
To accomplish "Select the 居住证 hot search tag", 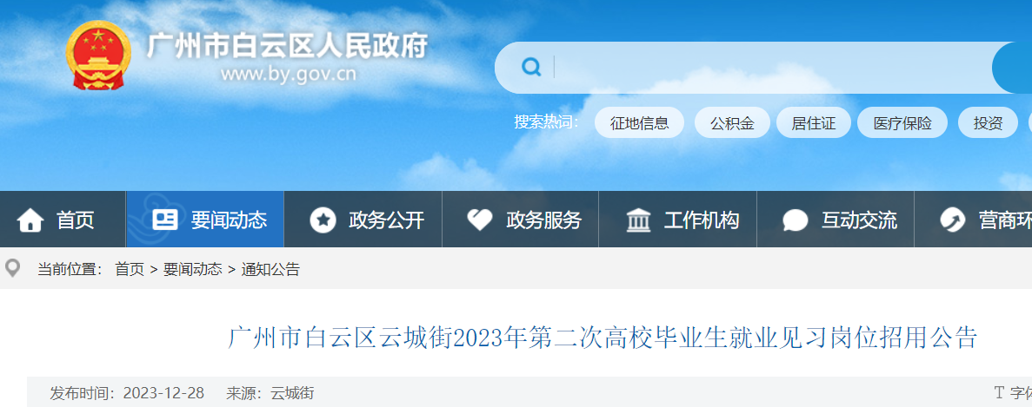I will point(814,122).
